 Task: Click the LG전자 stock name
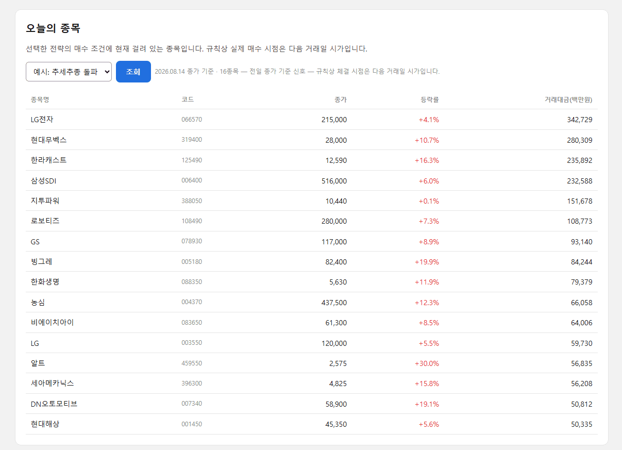[x=42, y=120]
